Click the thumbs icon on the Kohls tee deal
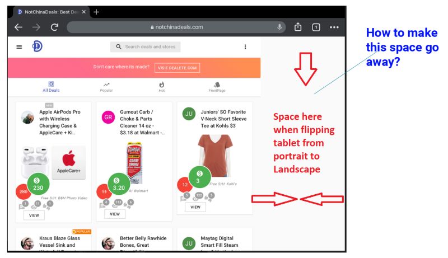This screenshot has width=448, height=258. tap(209, 197)
